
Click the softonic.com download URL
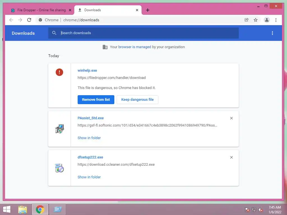(147, 125)
